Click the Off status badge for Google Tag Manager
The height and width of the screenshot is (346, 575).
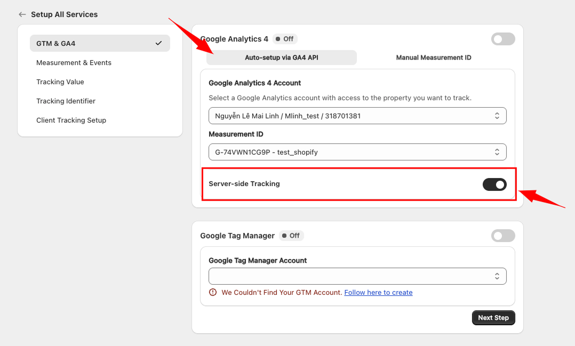click(x=291, y=236)
